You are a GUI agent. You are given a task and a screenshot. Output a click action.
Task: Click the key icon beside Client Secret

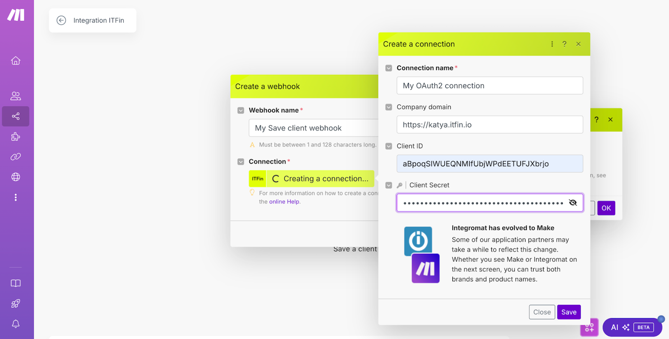400,185
